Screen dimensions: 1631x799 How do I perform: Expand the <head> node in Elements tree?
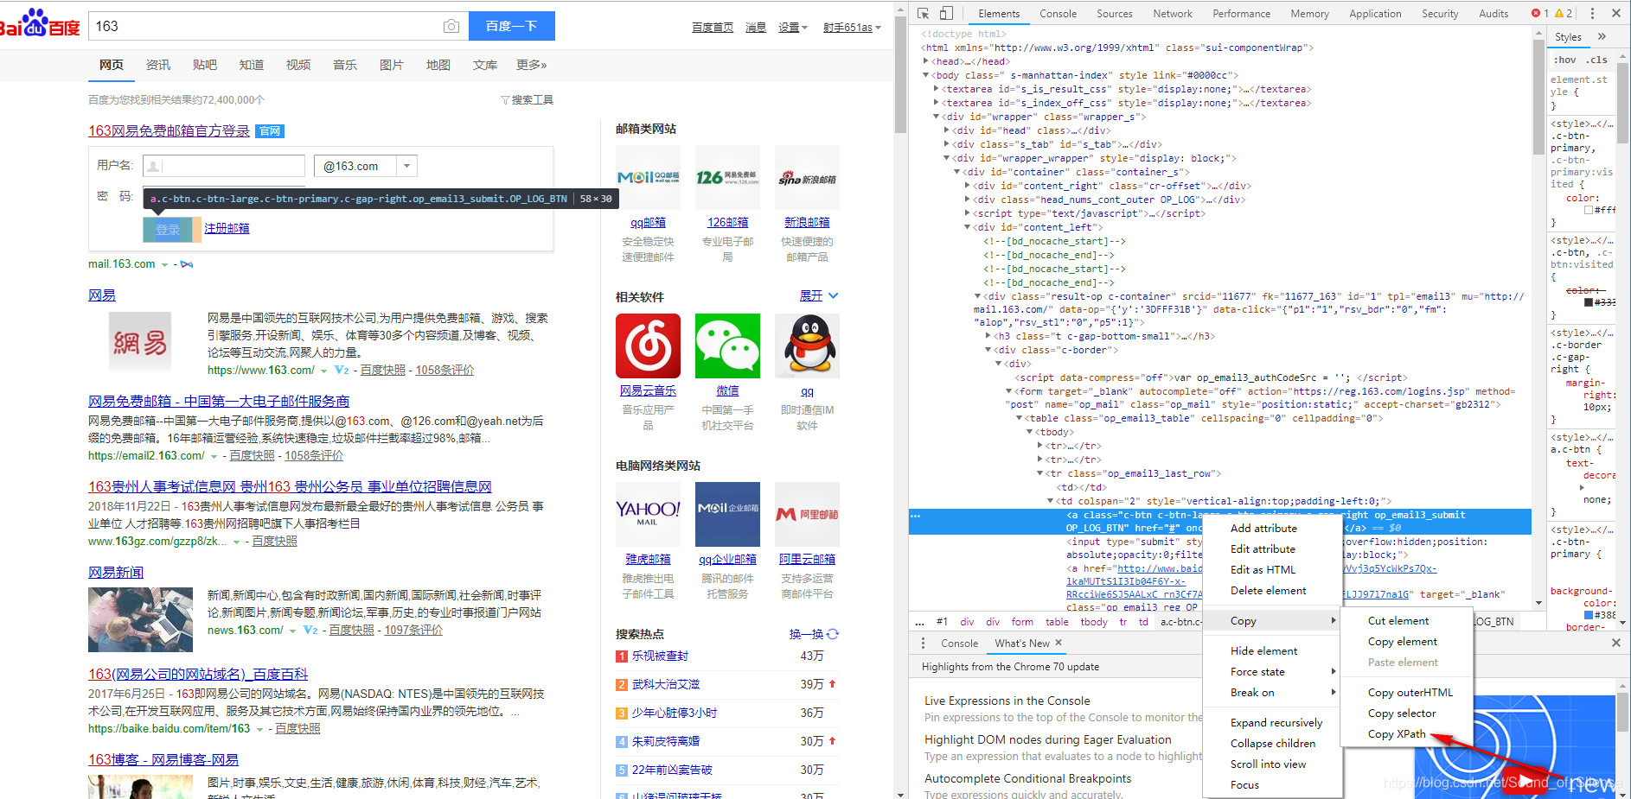coord(925,61)
